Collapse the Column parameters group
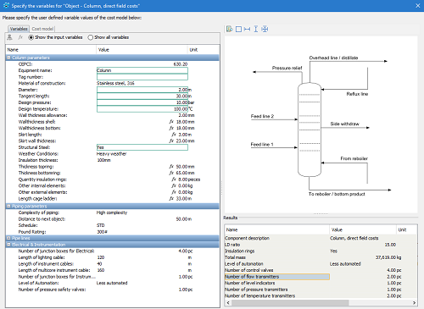The height and width of the screenshot is (309, 424). pos(8,58)
